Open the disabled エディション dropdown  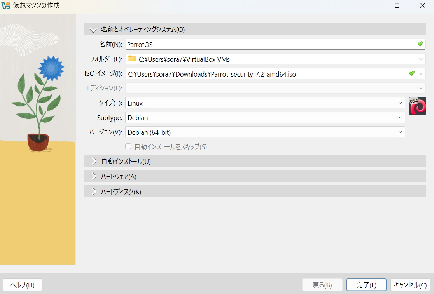click(275, 88)
